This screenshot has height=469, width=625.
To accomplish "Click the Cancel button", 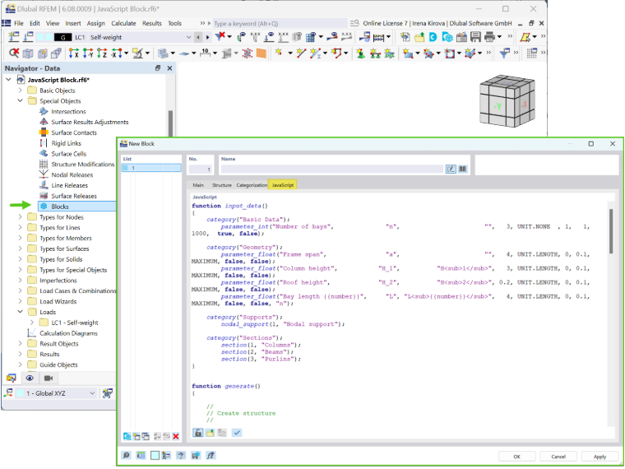I will tap(558, 457).
